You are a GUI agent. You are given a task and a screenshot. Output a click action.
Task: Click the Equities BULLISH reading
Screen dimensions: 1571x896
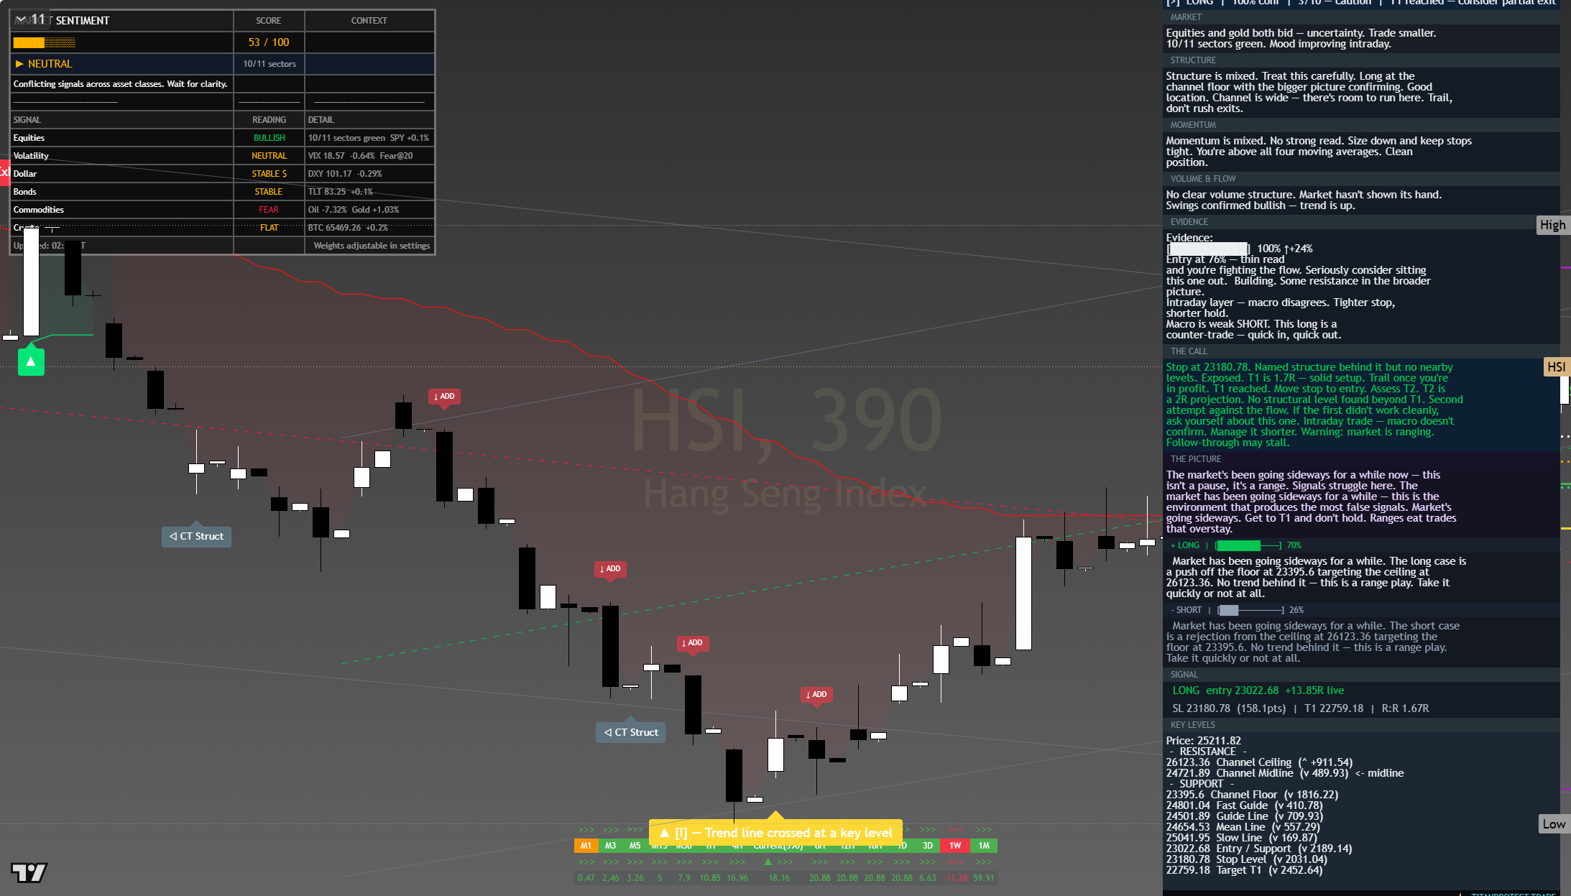point(269,138)
